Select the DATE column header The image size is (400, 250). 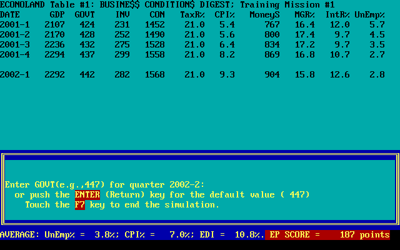tap(10, 15)
